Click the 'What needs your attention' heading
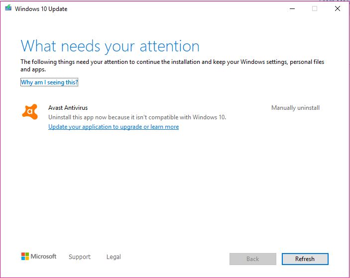 click(x=110, y=46)
